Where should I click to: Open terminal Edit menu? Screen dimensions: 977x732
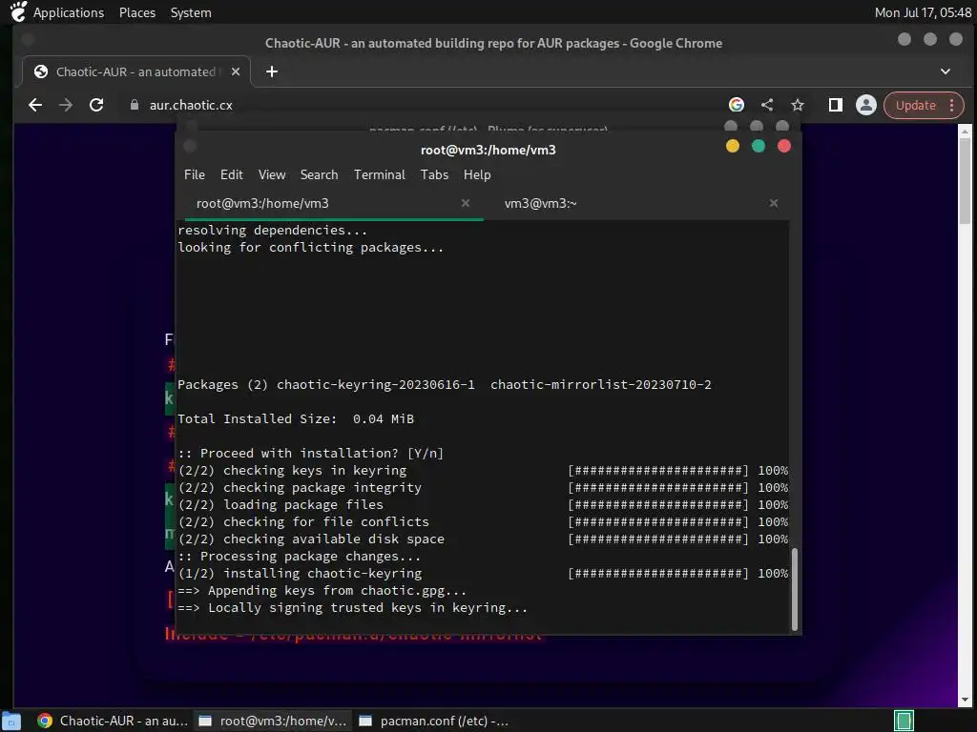click(231, 175)
